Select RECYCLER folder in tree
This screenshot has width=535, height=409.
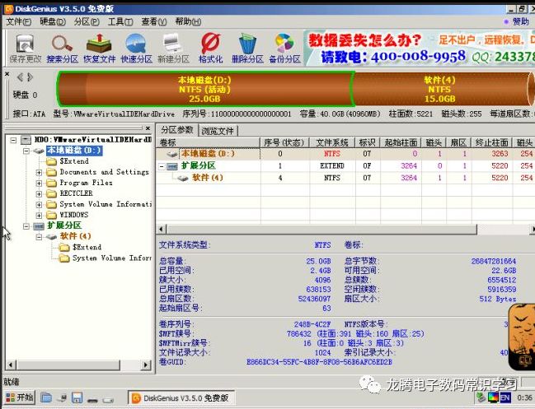click(76, 193)
